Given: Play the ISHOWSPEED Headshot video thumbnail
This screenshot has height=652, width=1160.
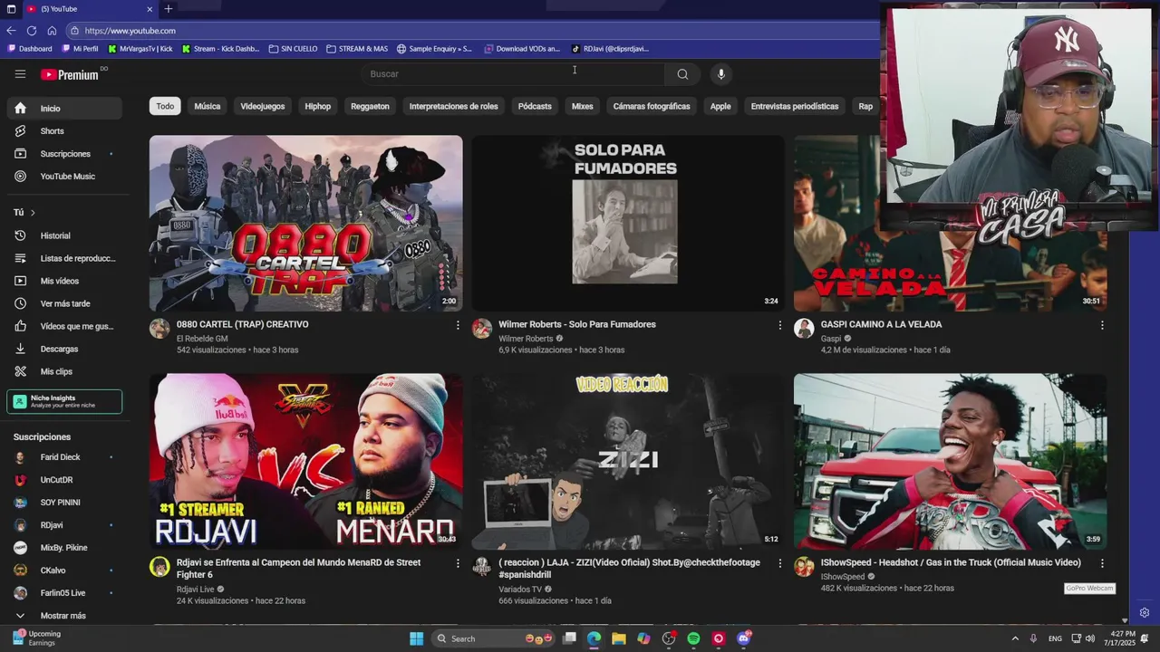Looking at the screenshot, I should point(950,462).
